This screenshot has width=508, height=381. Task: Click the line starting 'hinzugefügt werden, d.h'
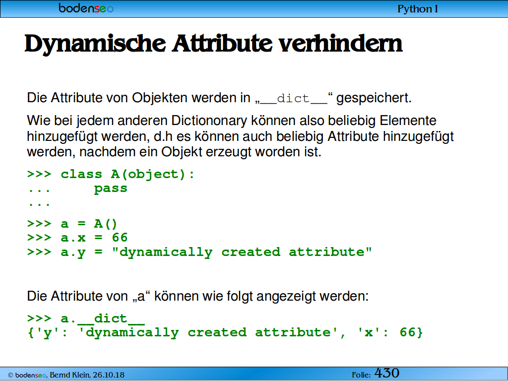pos(241,136)
